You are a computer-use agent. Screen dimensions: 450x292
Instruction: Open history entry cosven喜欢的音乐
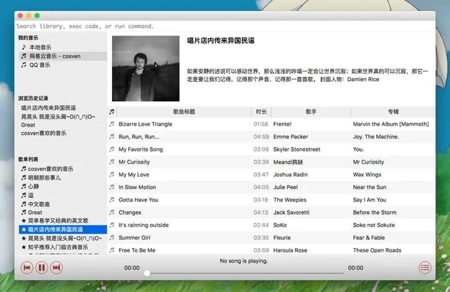point(44,133)
